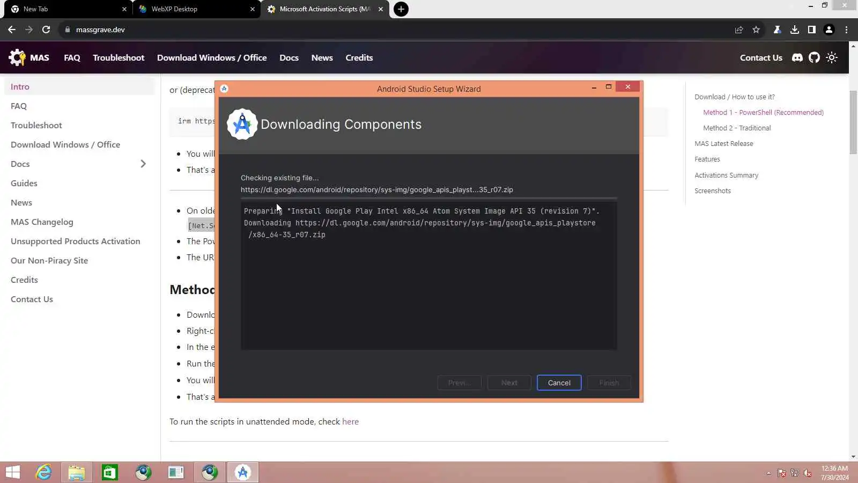Open the Windows Store taskbar icon

pos(110,472)
